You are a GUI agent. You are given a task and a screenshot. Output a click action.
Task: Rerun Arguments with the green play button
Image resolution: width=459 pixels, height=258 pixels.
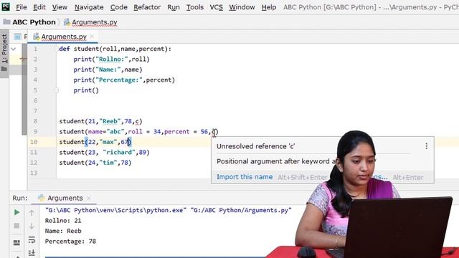tap(16, 212)
